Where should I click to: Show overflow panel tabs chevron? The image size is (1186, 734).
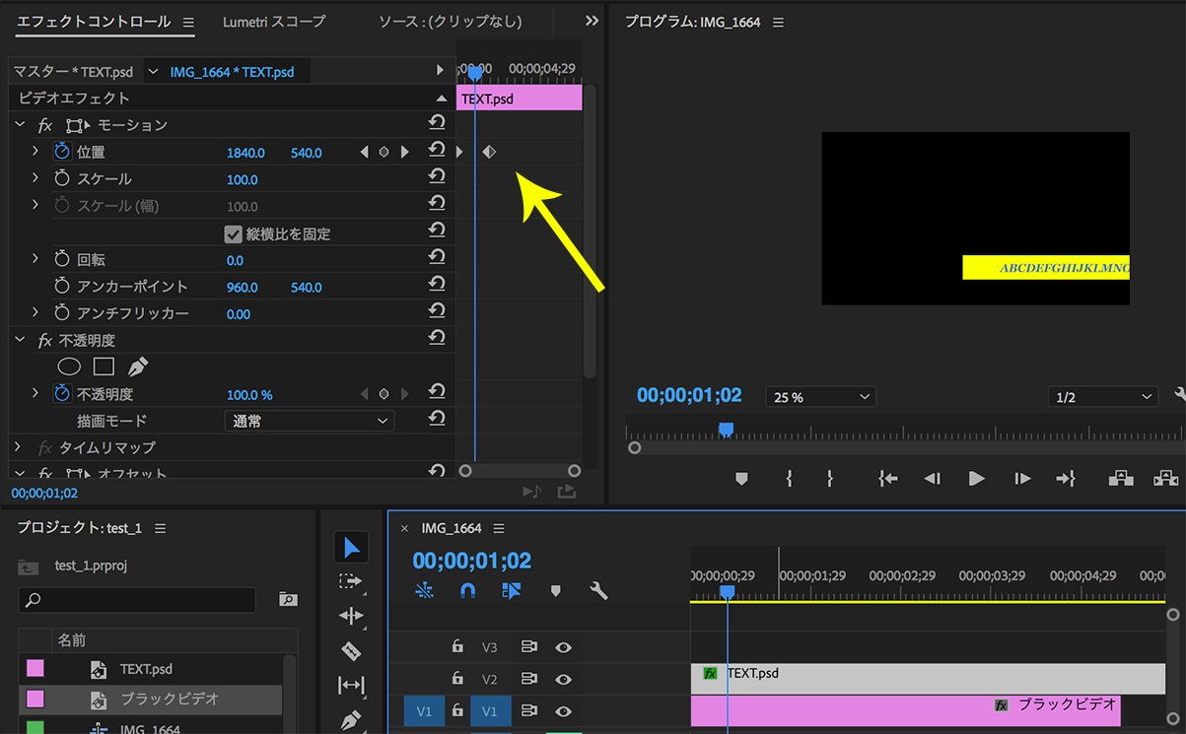(x=592, y=21)
